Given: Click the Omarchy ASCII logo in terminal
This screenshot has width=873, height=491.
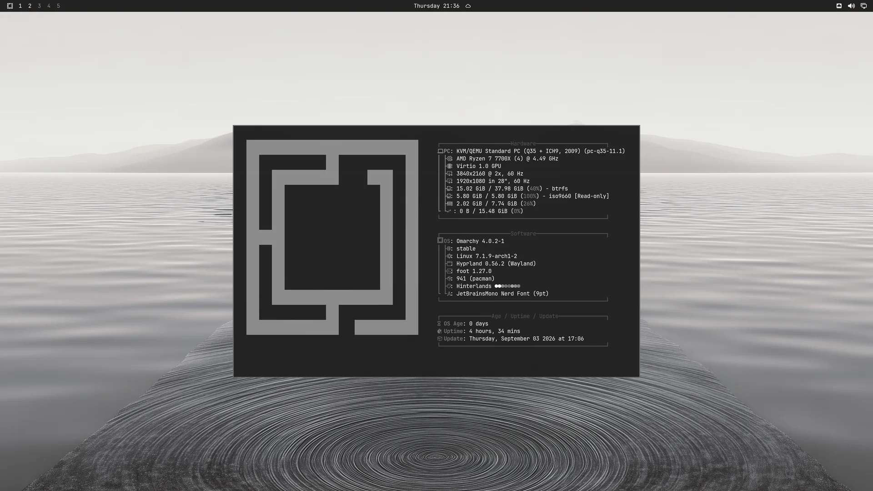Looking at the screenshot, I should pos(332,237).
